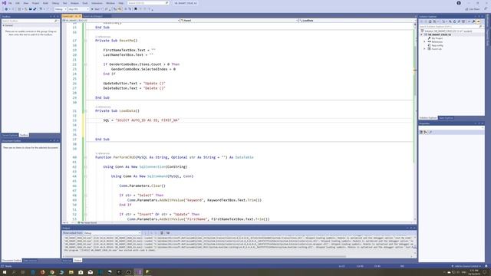Open the File menu
Image resolution: width=491 pixels, height=276 pixels.
(x=10, y=3)
